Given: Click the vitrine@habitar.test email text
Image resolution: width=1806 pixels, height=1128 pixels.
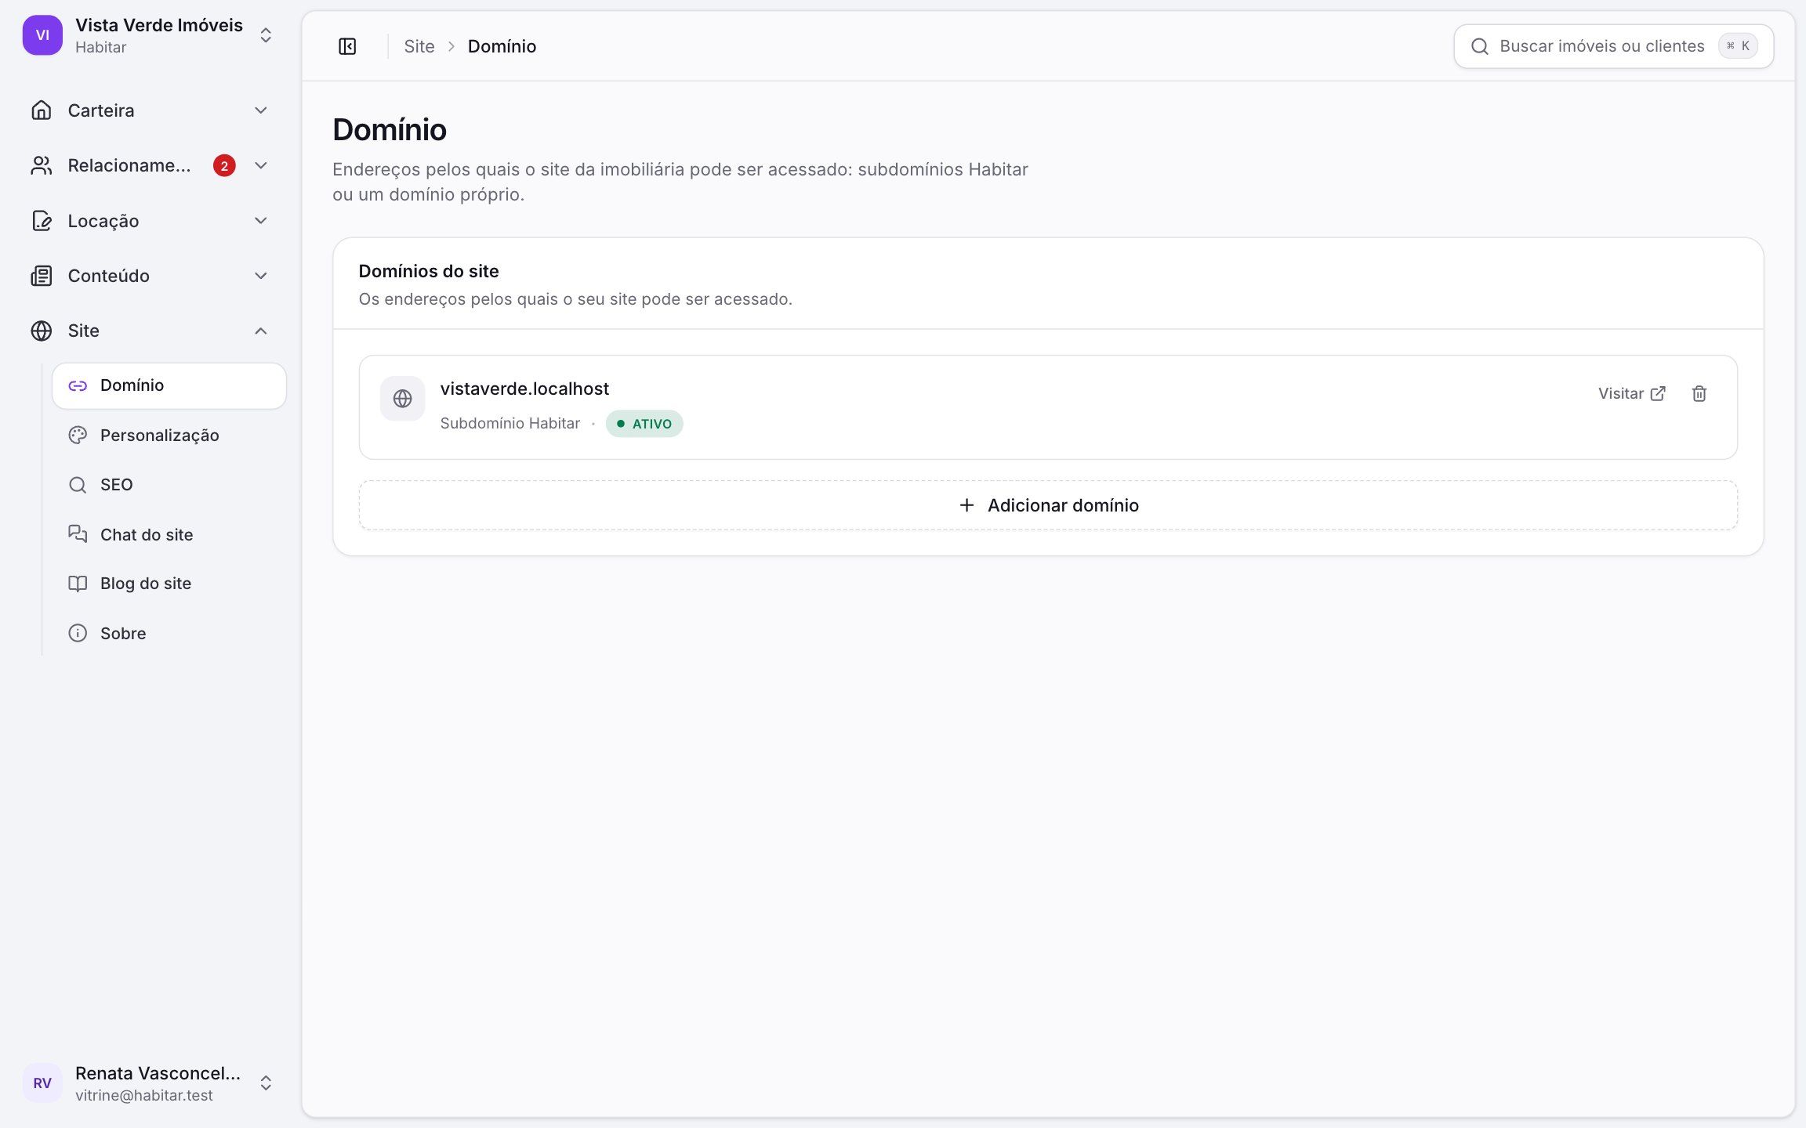Looking at the screenshot, I should [144, 1095].
